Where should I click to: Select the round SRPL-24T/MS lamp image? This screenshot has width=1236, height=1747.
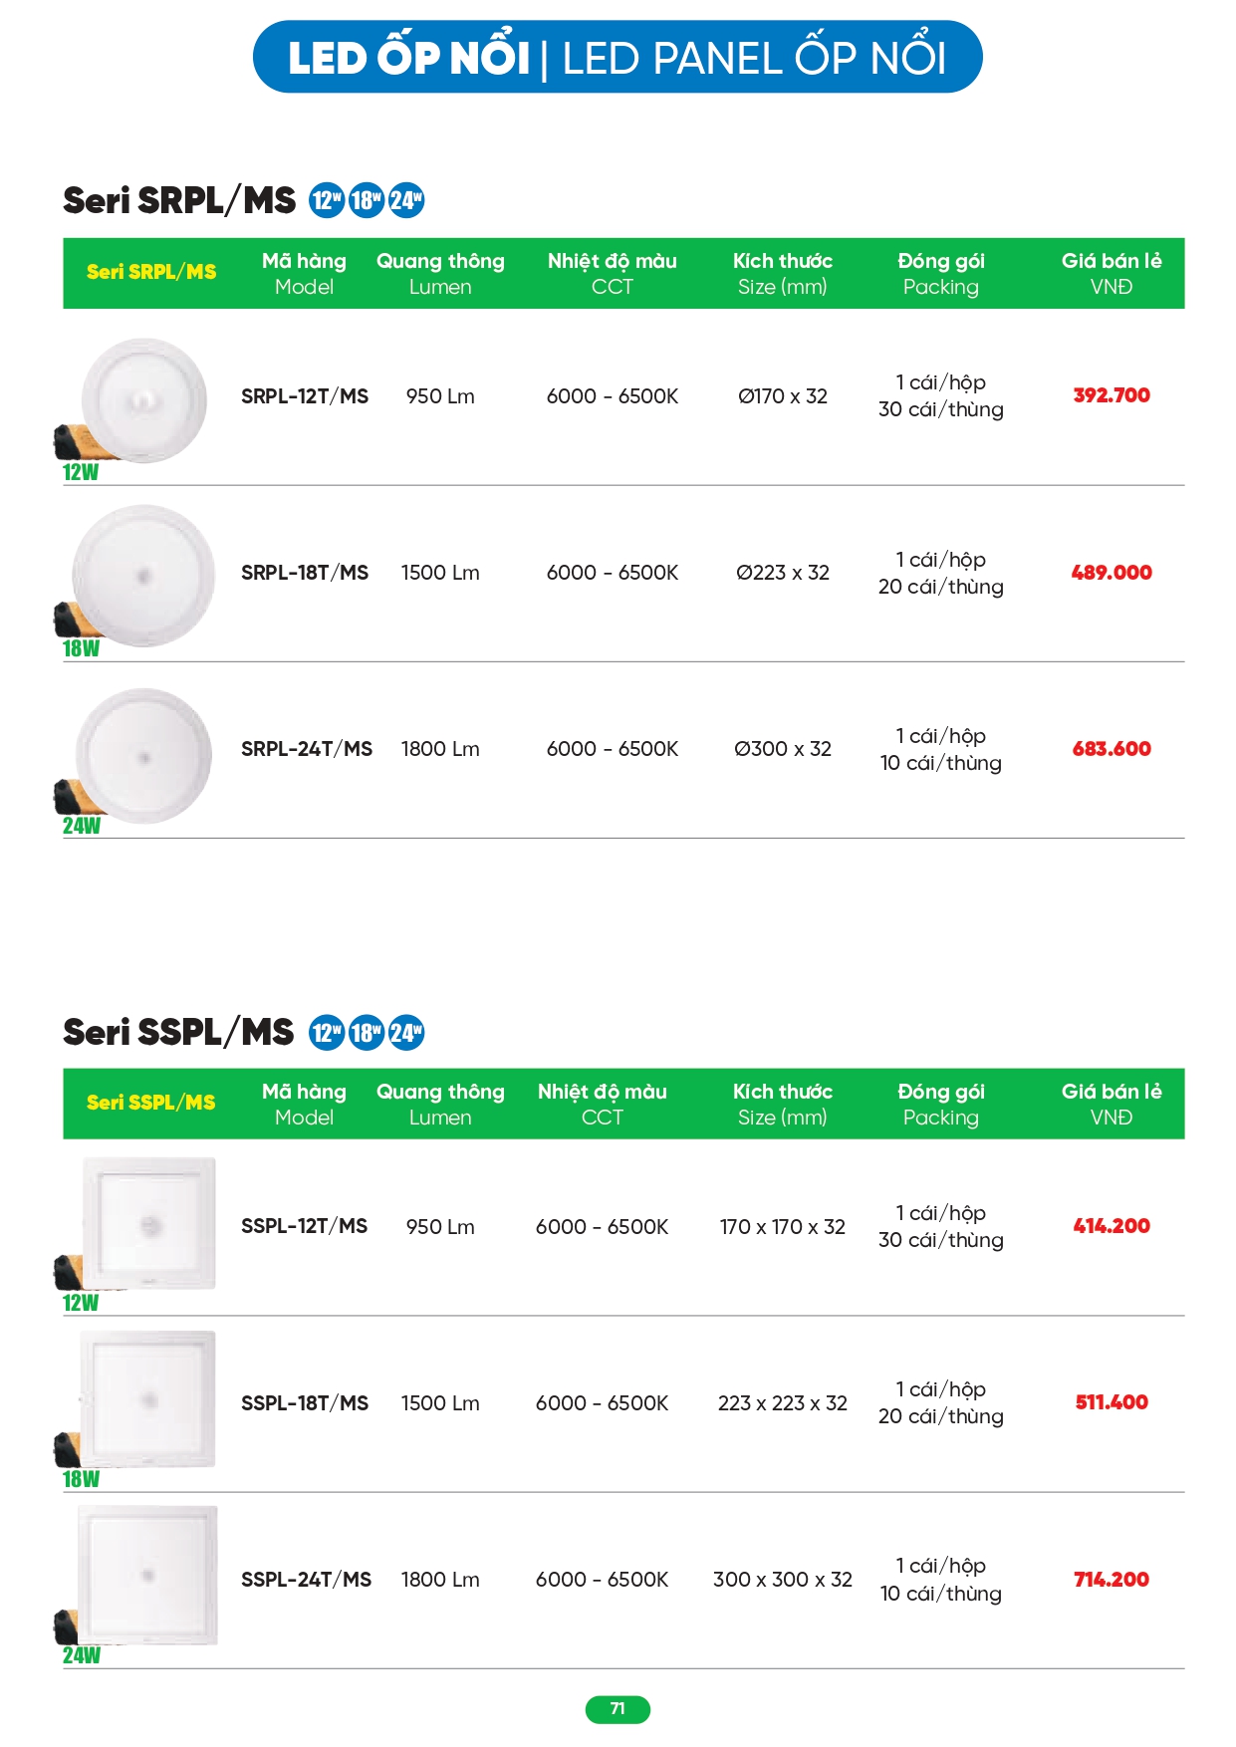click(x=143, y=755)
